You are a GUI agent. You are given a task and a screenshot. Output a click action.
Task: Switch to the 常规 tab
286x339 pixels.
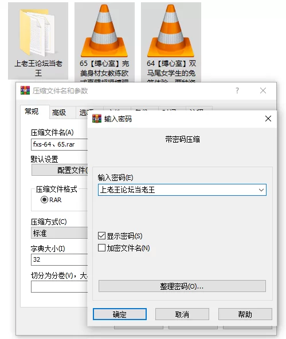[x=32, y=112]
